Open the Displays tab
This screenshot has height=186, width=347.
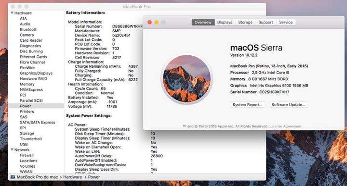225,22
